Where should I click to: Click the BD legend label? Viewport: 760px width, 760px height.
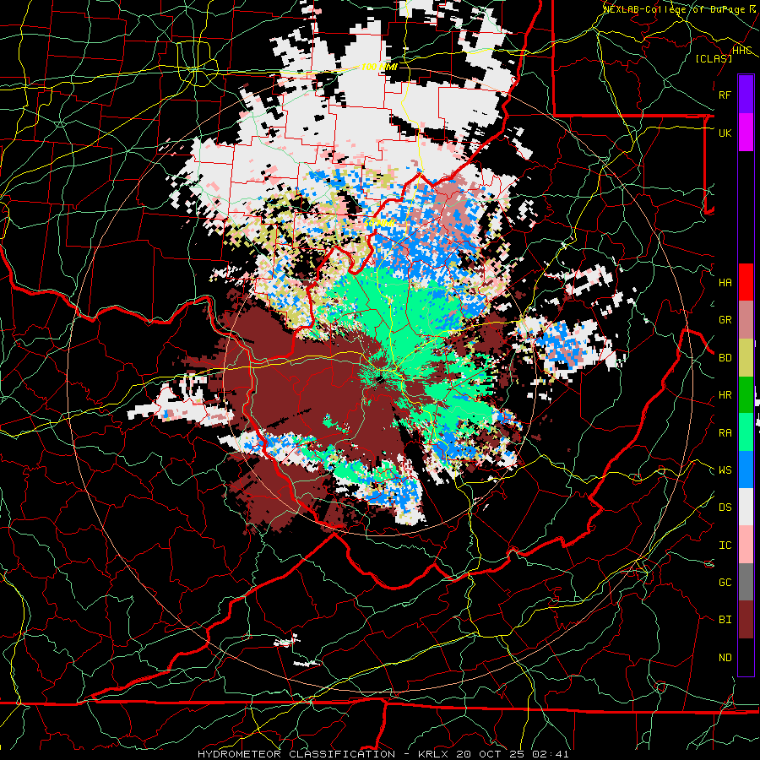[725, 358]
